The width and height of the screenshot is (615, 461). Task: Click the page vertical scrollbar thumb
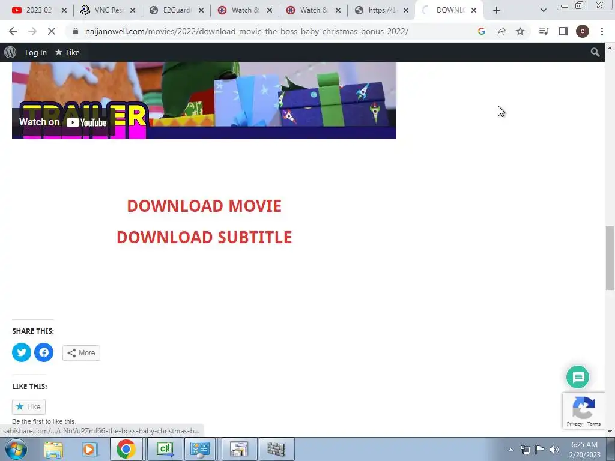610,258
